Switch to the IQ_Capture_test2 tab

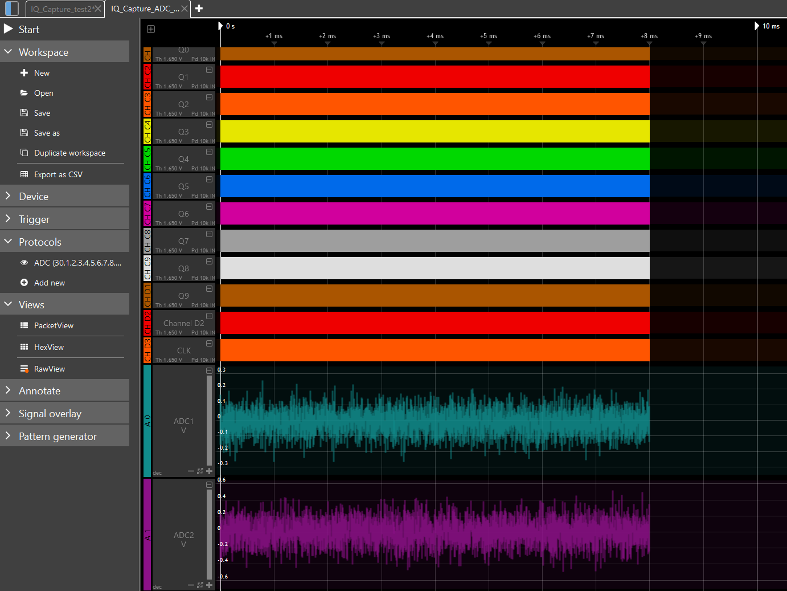click(60, 9)
